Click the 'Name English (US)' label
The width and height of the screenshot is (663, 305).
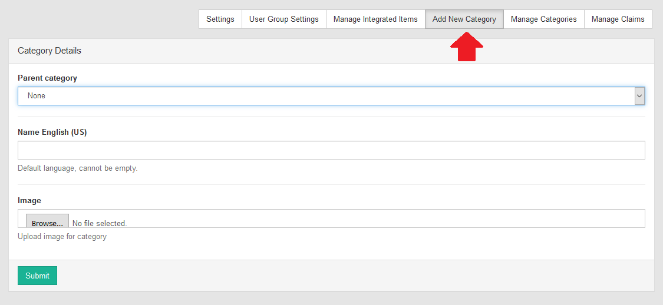(52, 132)
